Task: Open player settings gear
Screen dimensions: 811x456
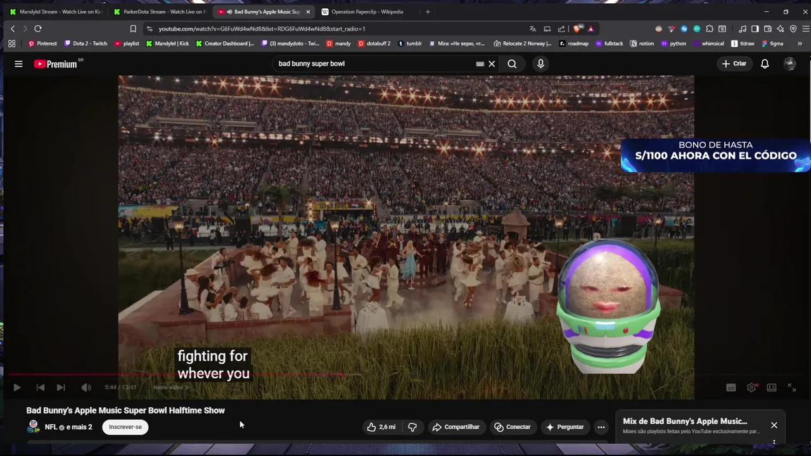Action: (x=751, y=388)
